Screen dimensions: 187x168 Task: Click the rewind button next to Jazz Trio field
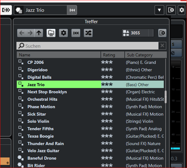(72, 10)
